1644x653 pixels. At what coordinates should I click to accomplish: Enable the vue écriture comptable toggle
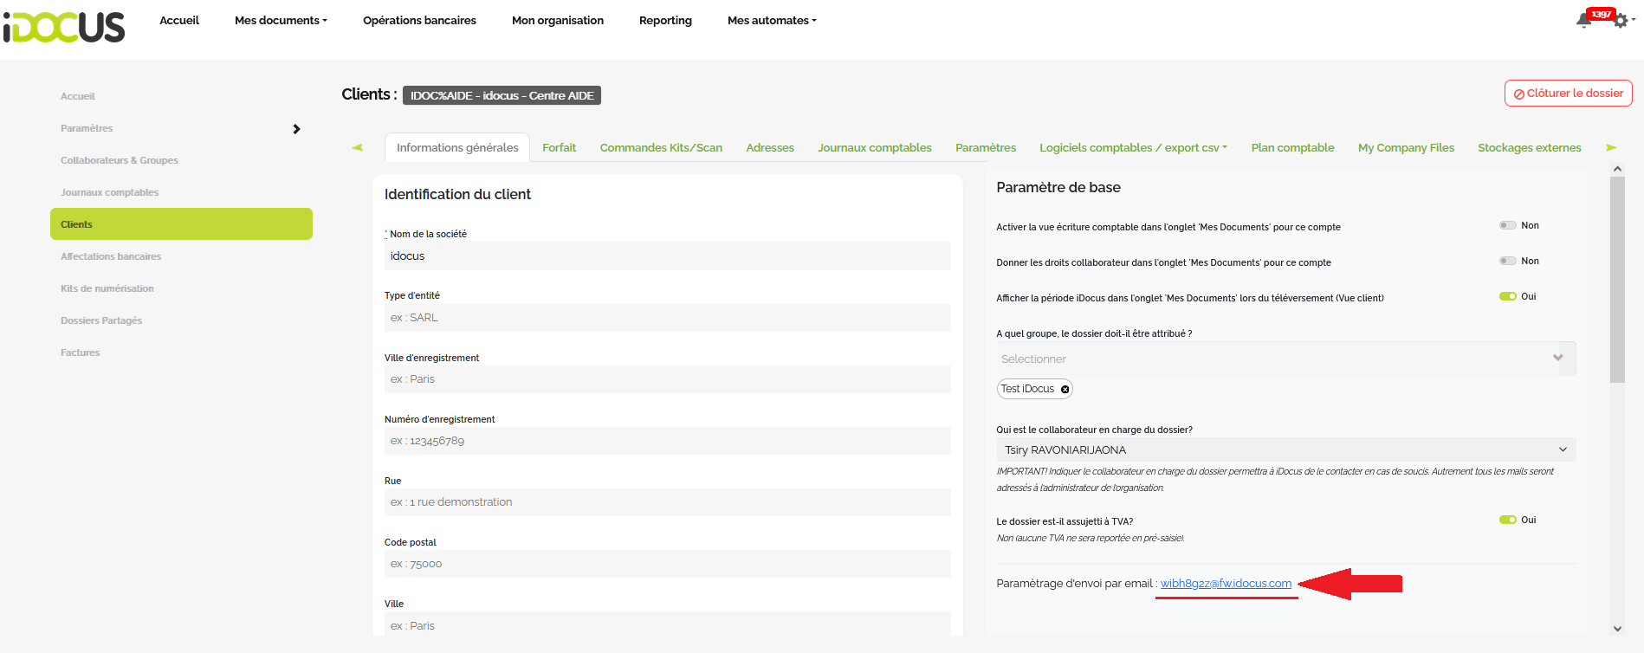pos(1507,225)
